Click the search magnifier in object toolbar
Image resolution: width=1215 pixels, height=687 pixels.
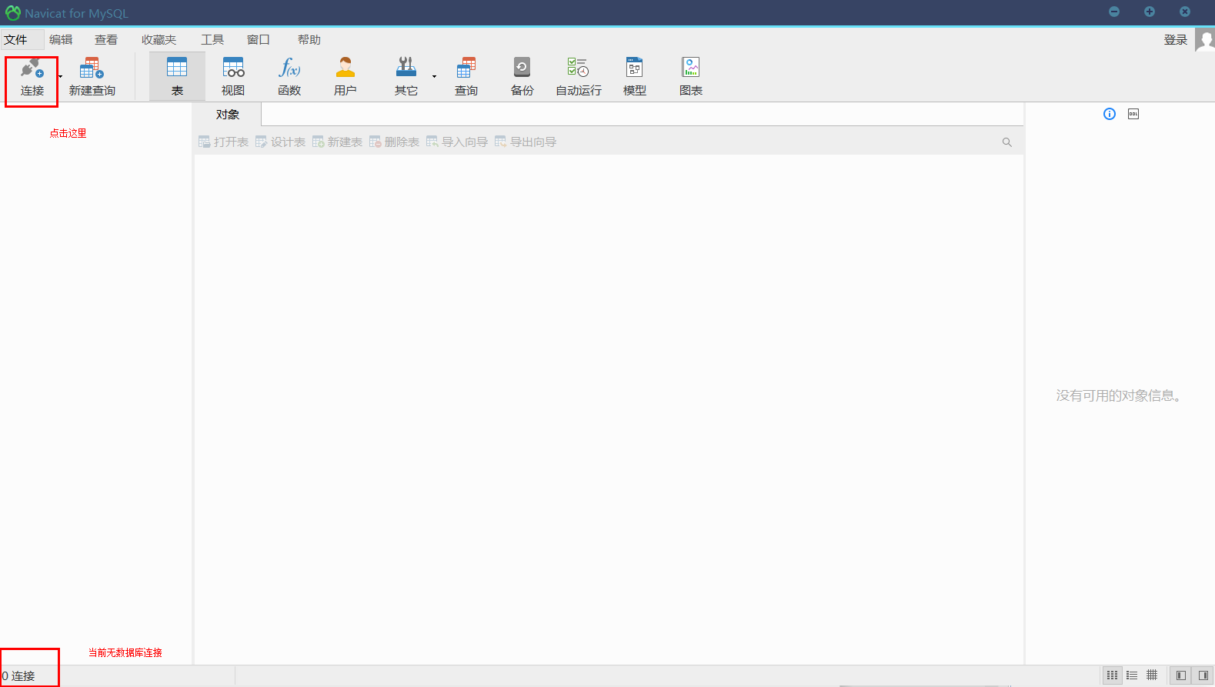coord(1006,142)
